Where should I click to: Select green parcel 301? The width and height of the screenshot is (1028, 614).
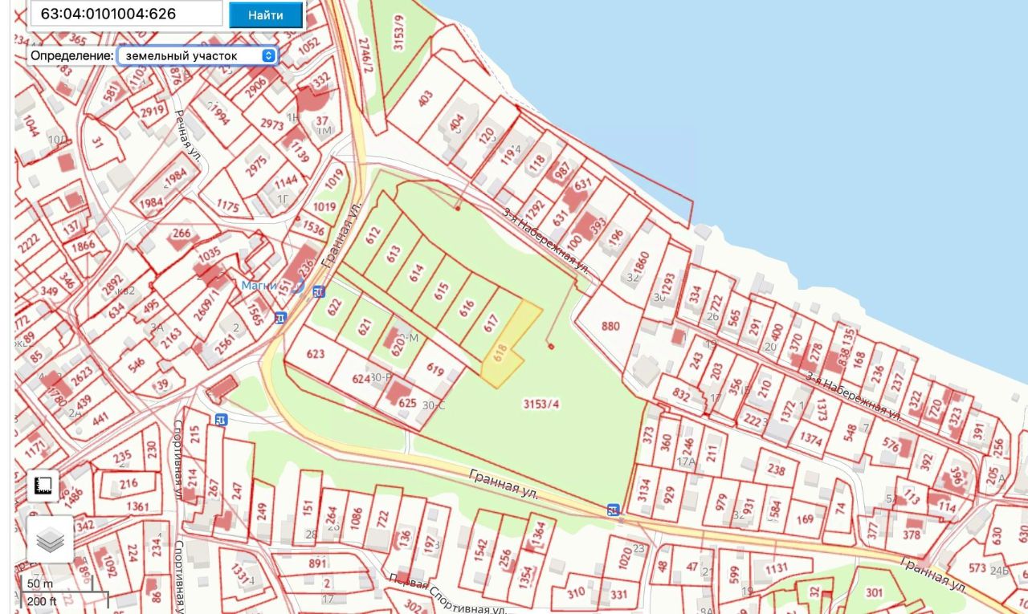point(874,593)
